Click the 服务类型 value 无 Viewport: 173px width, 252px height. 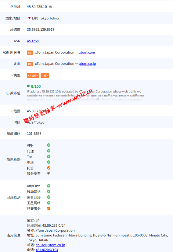tap(49, 174)
